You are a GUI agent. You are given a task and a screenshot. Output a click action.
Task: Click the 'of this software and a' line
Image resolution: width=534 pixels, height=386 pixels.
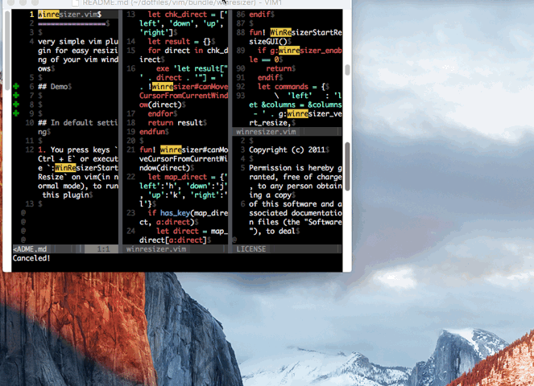[x=296, y=203]
